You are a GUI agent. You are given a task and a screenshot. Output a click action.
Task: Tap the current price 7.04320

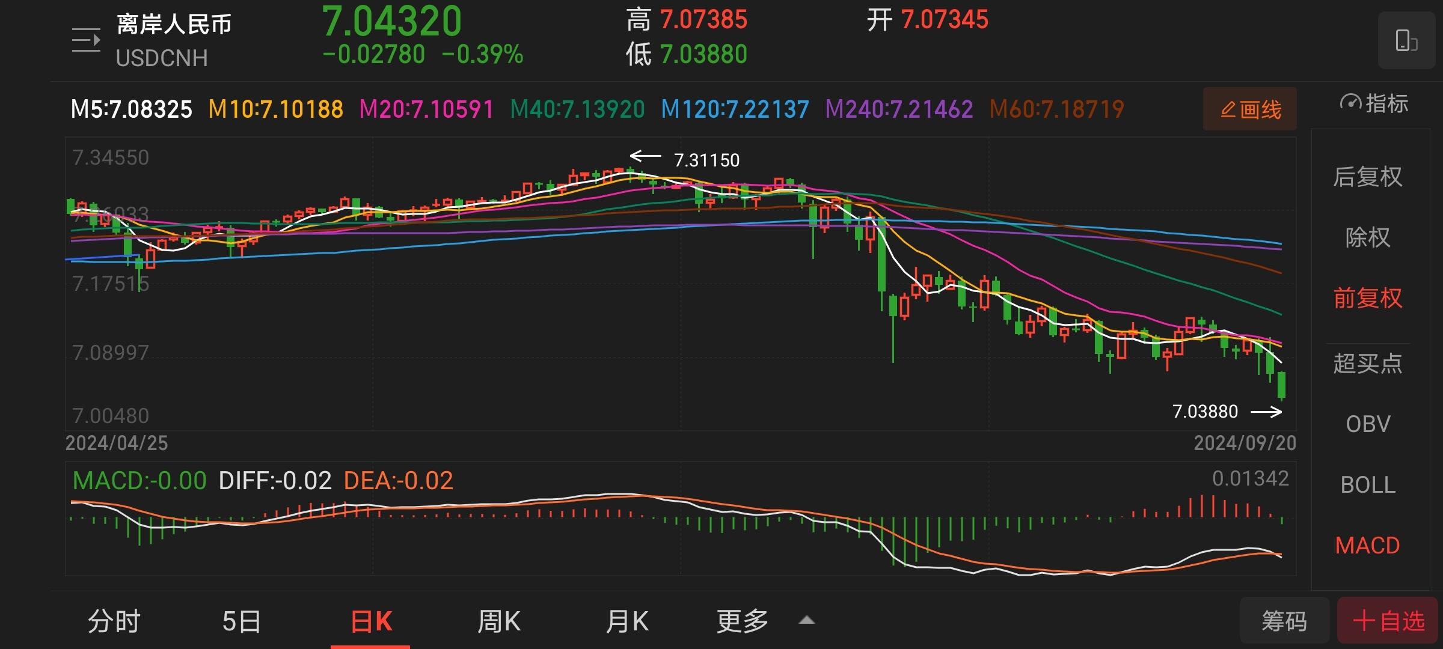click(x=392, y=21)
